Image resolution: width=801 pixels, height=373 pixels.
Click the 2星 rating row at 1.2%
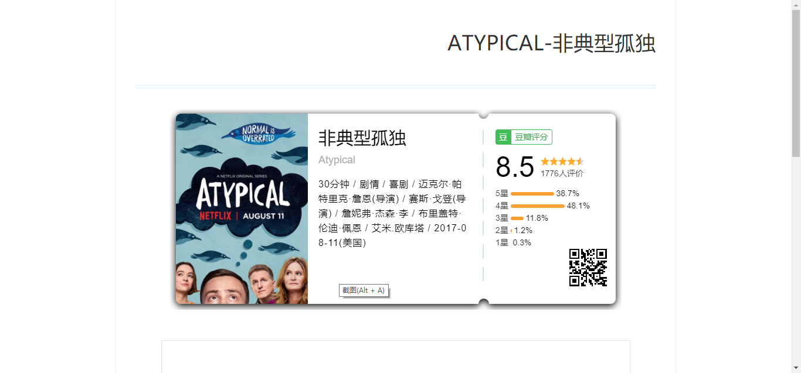tap(514, 231)
